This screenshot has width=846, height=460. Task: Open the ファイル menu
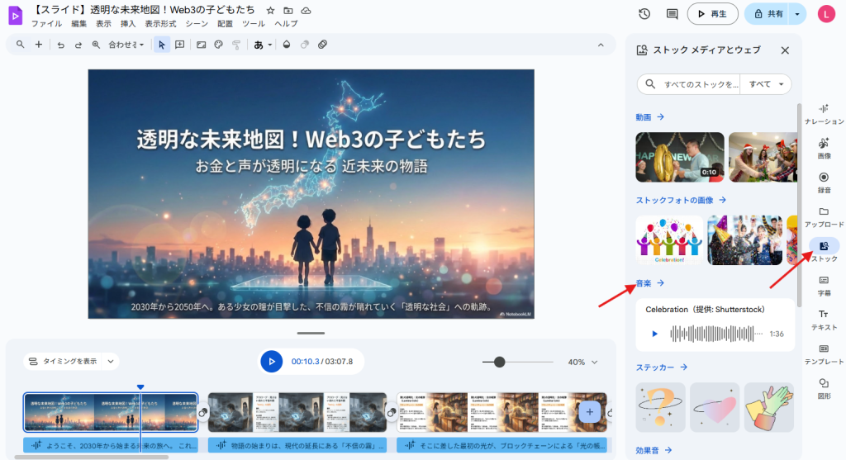[46, 24]
